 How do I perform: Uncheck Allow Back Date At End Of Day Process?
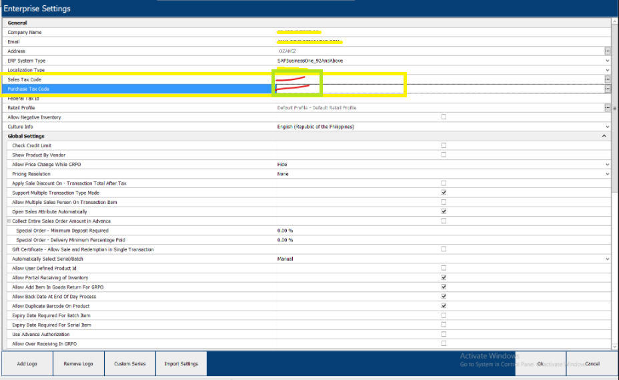point(444,297)
